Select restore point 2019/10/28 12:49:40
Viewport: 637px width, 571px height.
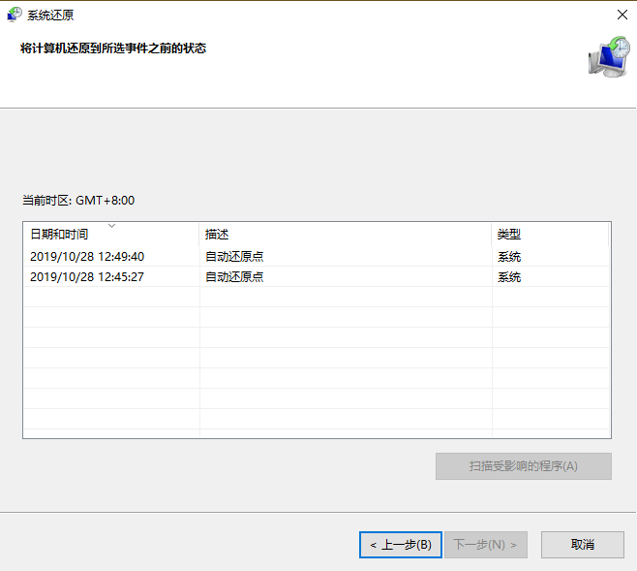click(x=317, y=257)
